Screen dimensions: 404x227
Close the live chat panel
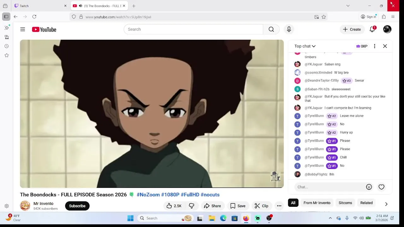(385, 46)
